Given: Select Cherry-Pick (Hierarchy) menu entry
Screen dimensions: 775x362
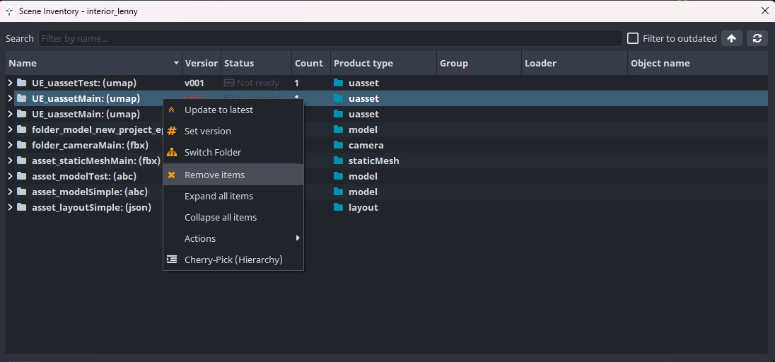Looking at the screenshot, I should 233,259.
